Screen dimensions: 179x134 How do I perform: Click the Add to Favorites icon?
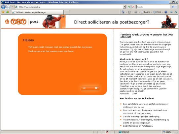[x=8, y=12]
